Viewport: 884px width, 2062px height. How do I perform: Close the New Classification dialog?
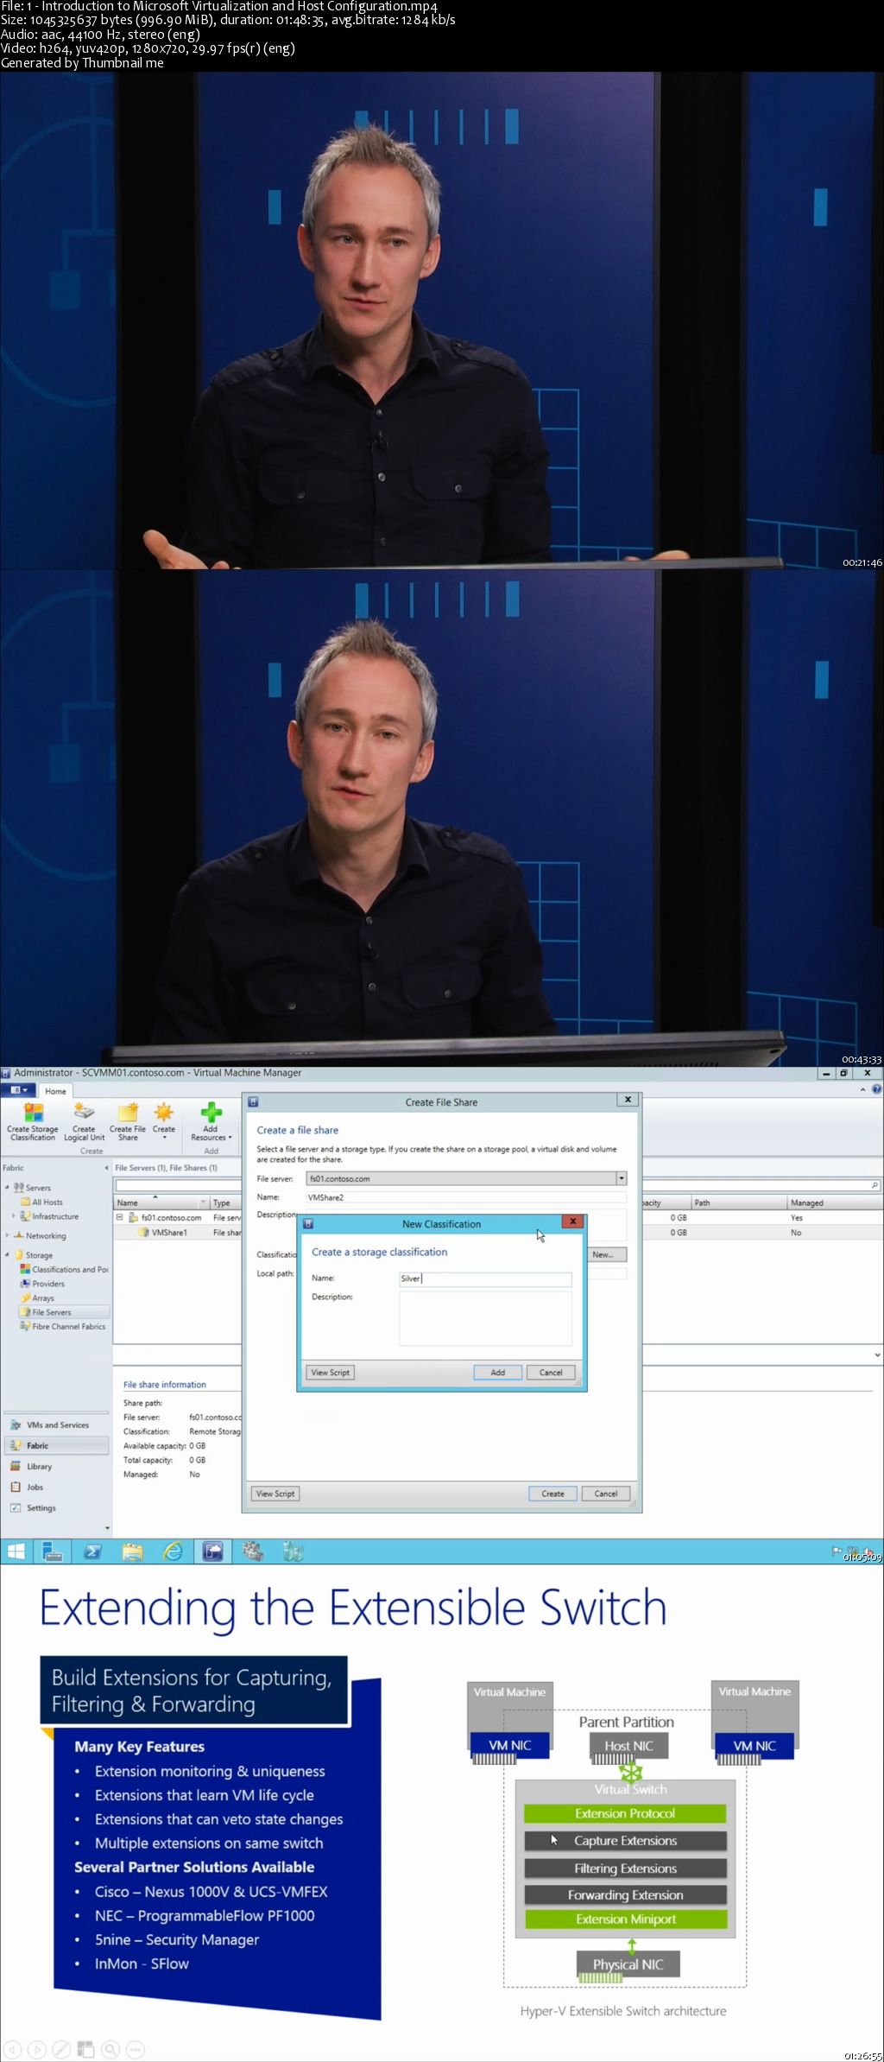(573, 1221)
